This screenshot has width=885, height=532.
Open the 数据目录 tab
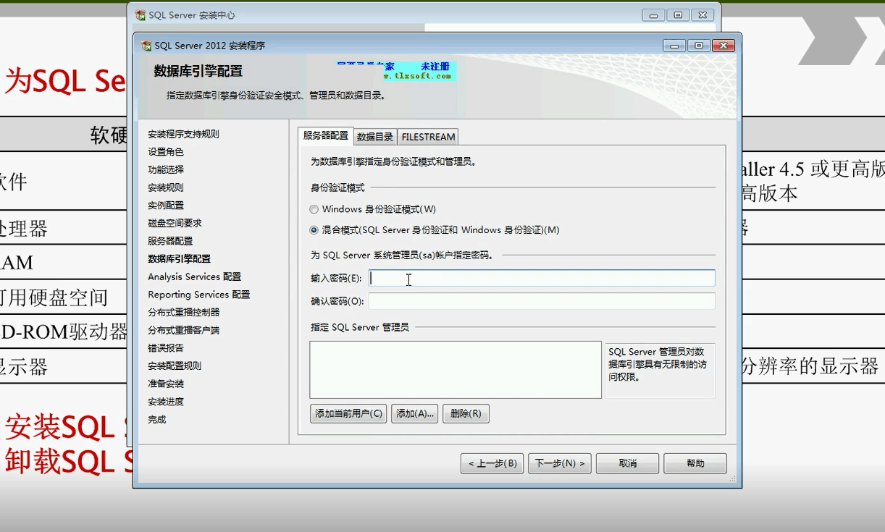coord(375,137)
